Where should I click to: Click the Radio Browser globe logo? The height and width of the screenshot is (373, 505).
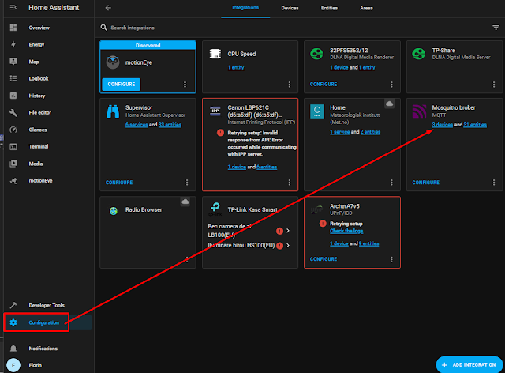[x=114, y=211]
